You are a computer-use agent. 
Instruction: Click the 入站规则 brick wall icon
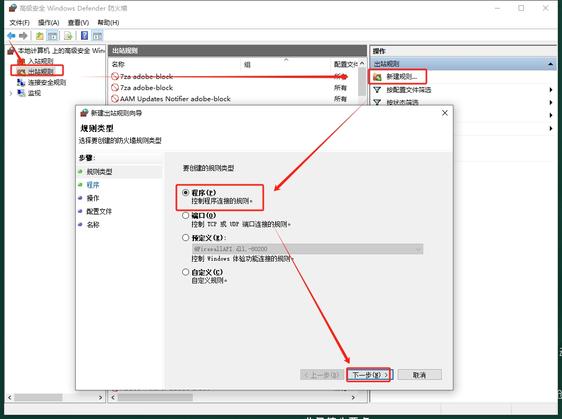(21, 61)
